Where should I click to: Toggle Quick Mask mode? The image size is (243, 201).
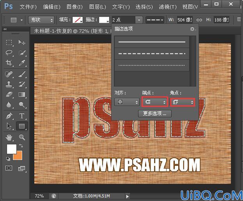9,168
